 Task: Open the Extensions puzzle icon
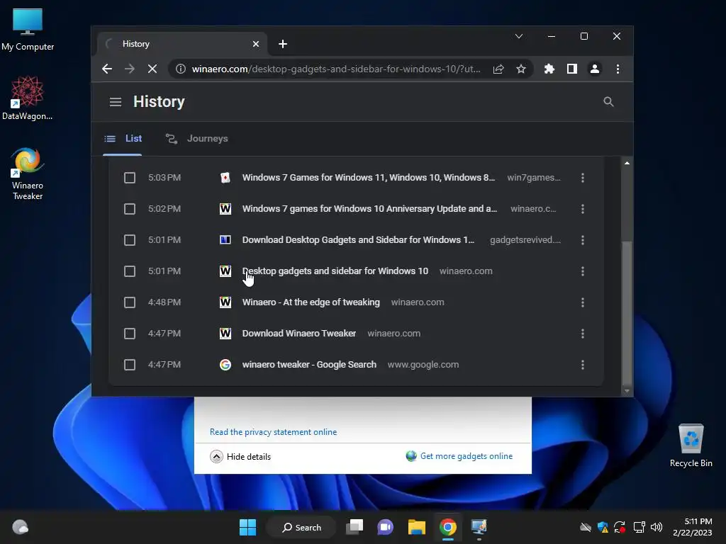pos(549,69)
